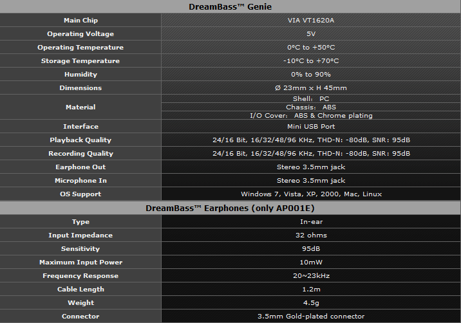The height and width of the screenshot is (323, 461).
Task: Select the Frequency Response label
Action: 80,275
